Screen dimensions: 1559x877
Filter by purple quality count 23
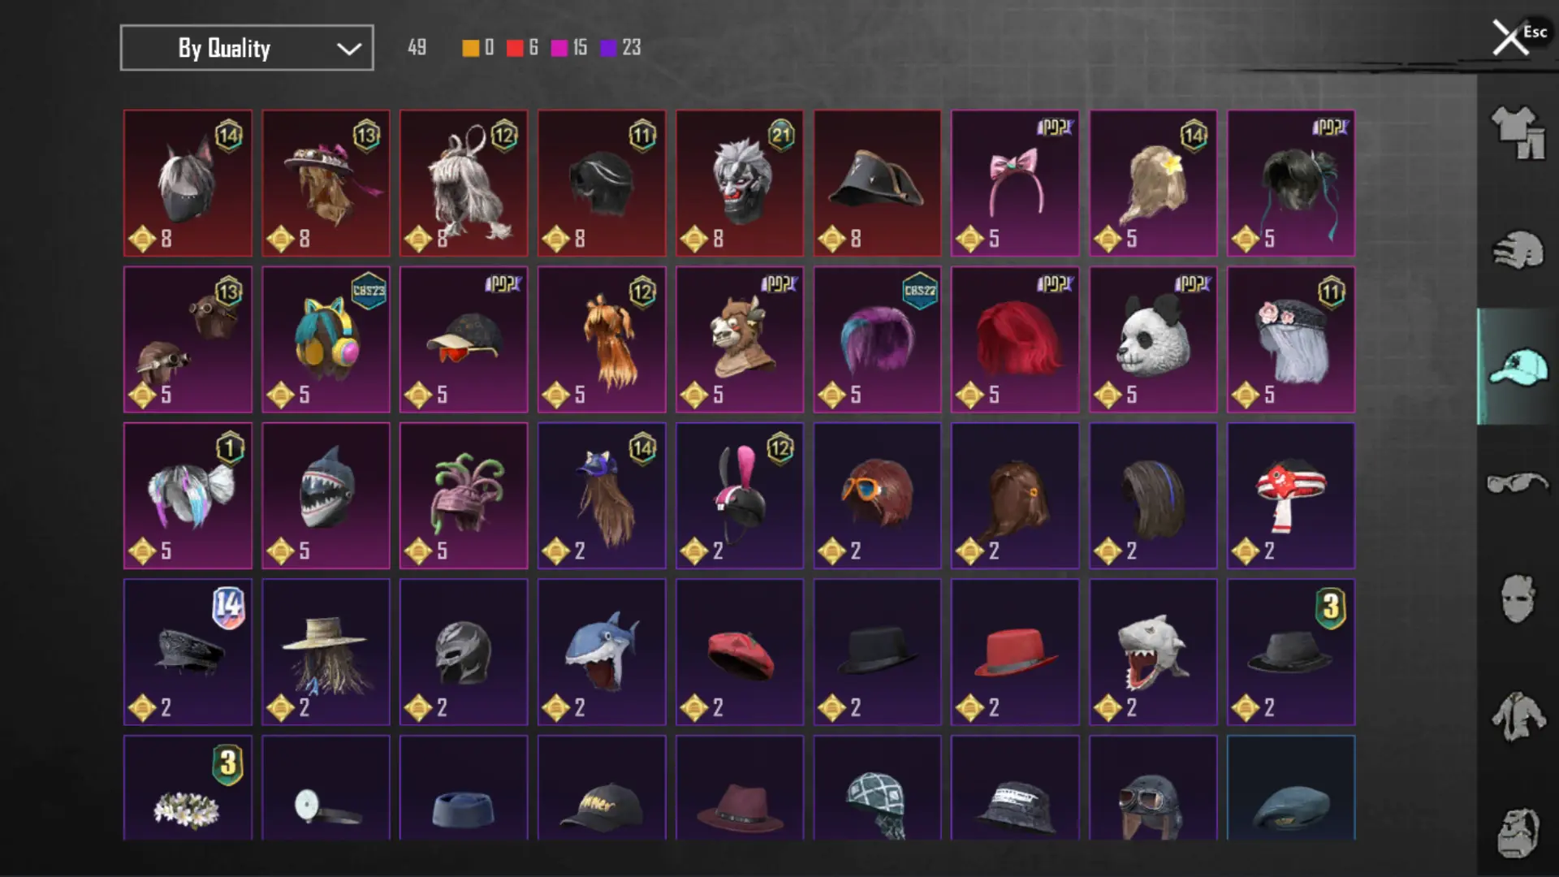[x=620, y=48]
